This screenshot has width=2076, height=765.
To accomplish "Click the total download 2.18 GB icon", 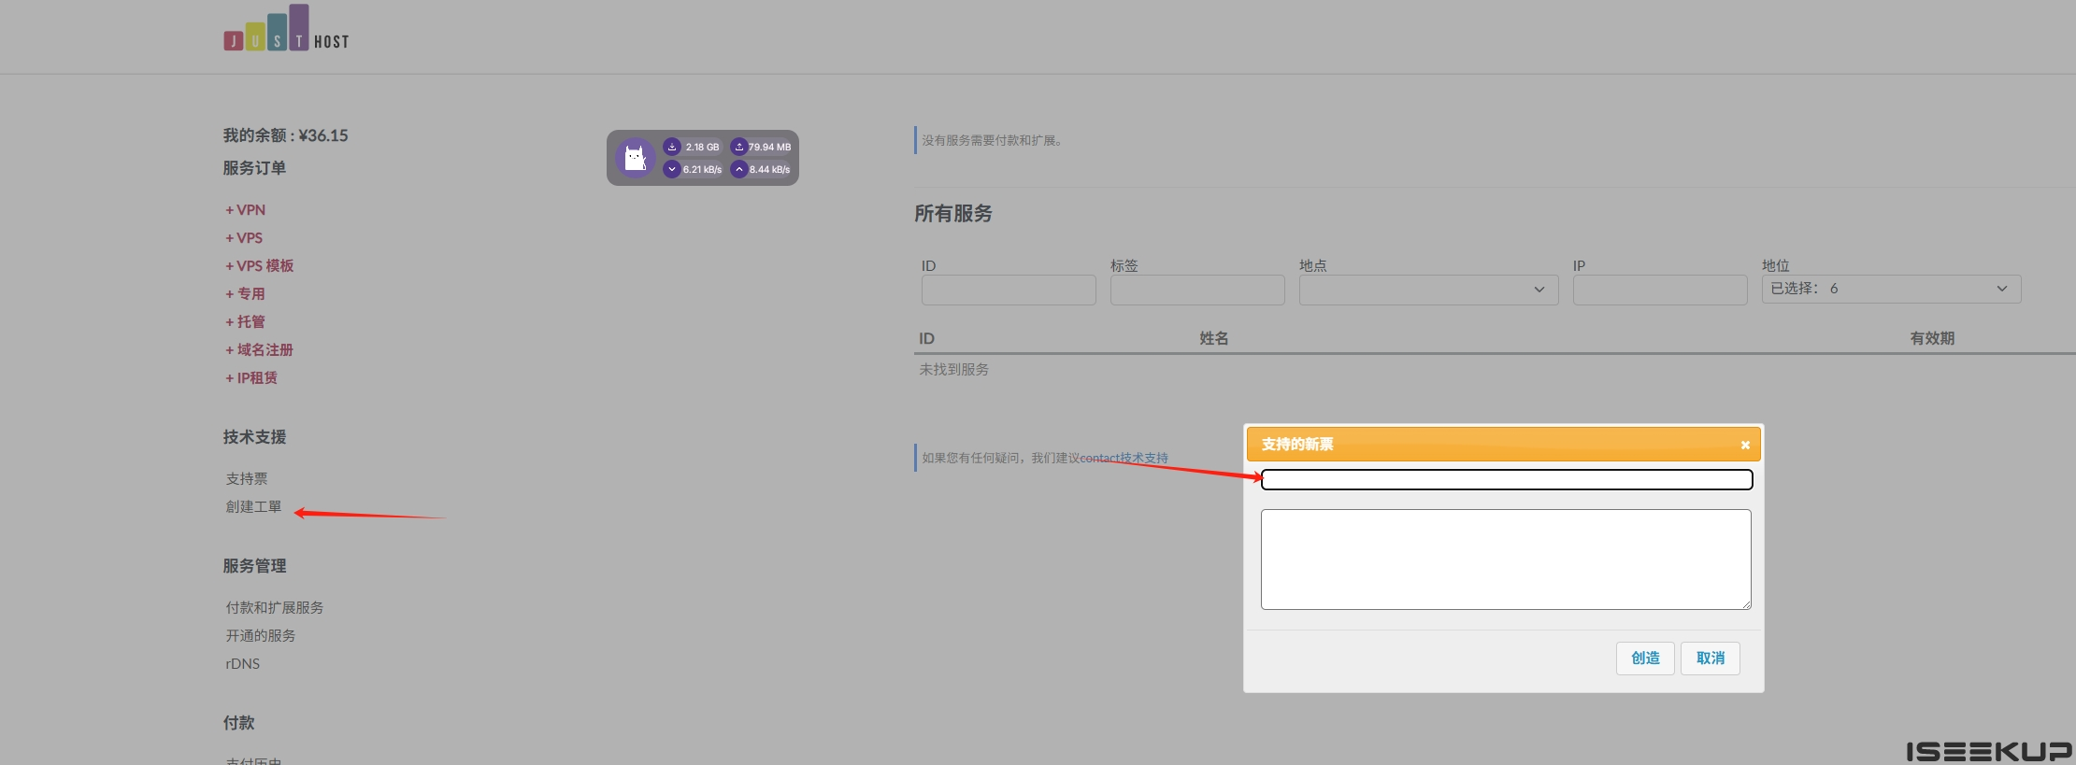I will tap(672, 147).
